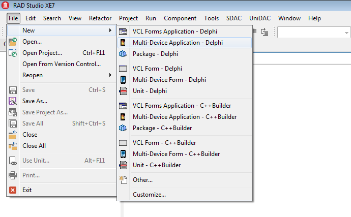Click the Multi-Device Form - Delphi phone icon

tap(123, 80)
